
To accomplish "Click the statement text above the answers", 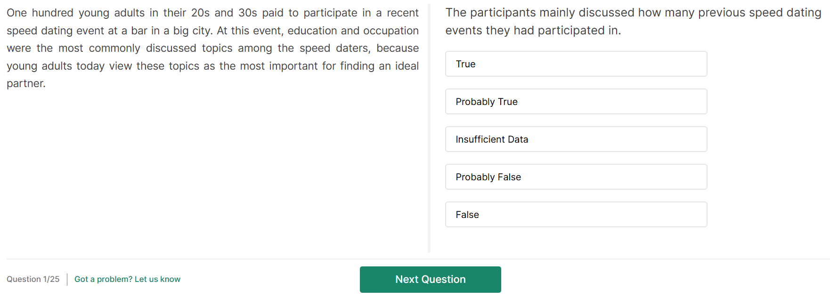I will point(633,21).
